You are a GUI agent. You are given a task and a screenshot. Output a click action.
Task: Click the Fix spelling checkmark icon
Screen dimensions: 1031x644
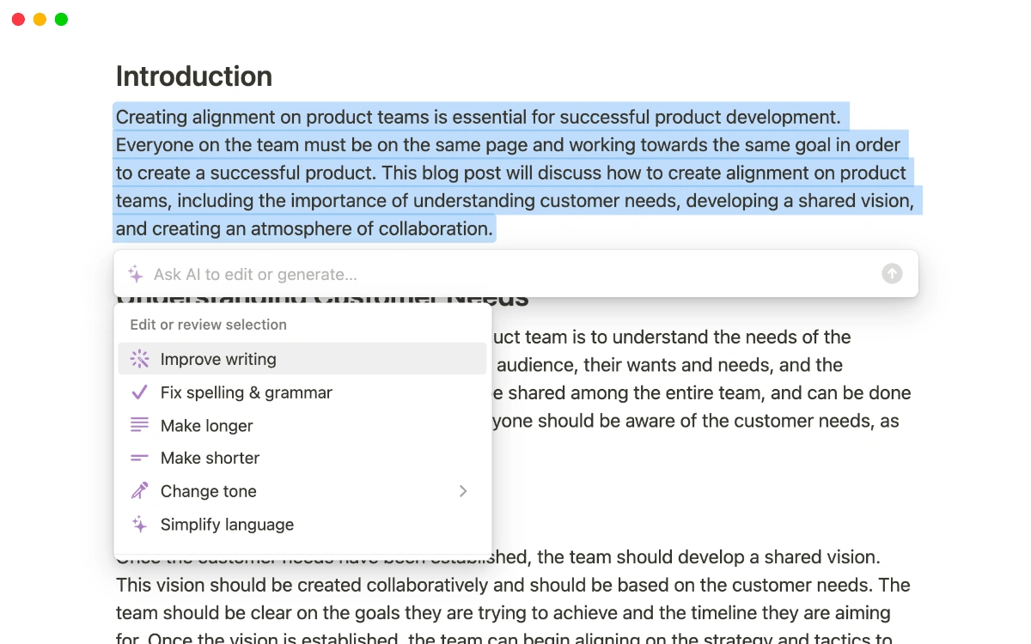pyautogui.click(x=139, y=392)
